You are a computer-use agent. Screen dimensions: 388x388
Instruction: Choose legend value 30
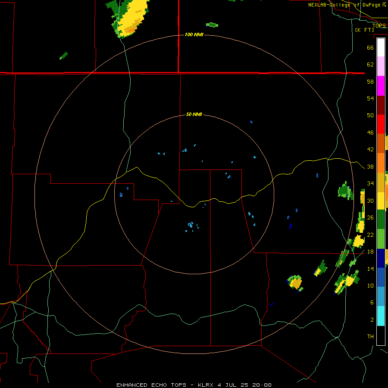(x=370, y=200)
